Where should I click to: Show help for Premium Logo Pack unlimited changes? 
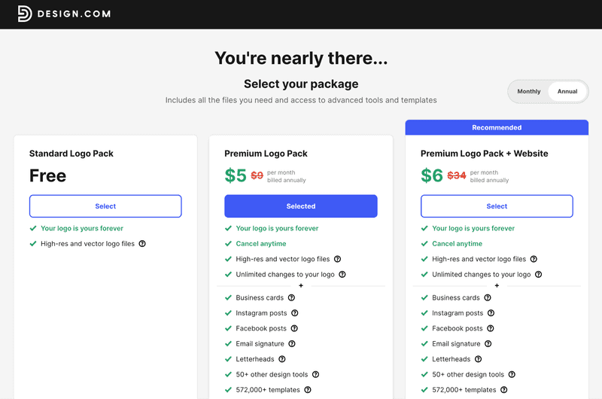[342, 275]
